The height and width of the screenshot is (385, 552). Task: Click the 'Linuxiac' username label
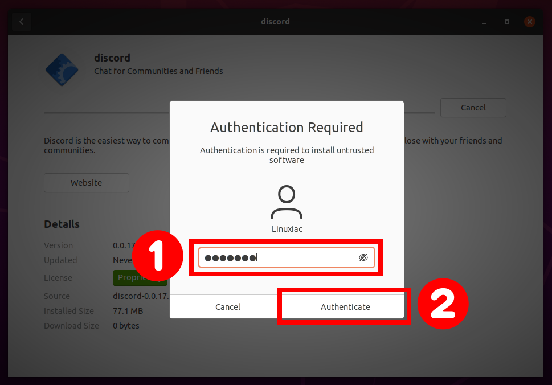coord(287,229)
